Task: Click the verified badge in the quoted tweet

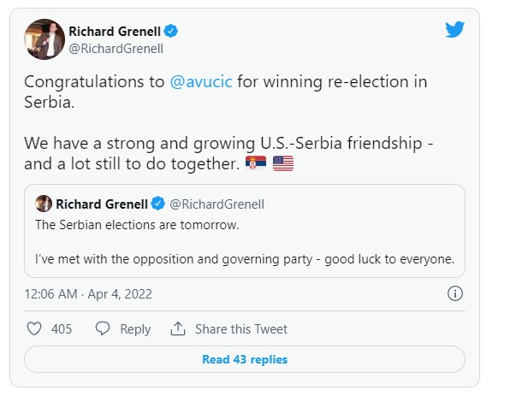Action: point(158,204)
